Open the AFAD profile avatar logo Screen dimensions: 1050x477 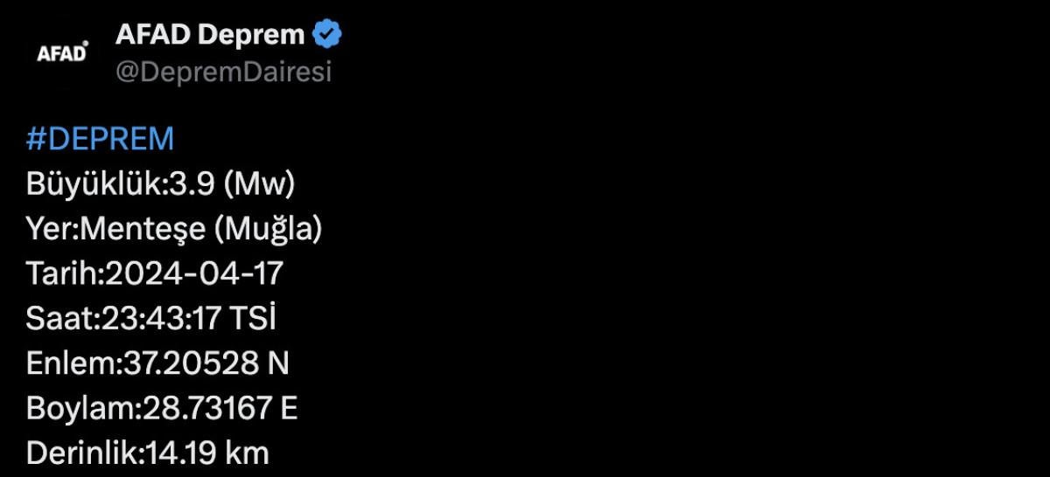(61, 53)
